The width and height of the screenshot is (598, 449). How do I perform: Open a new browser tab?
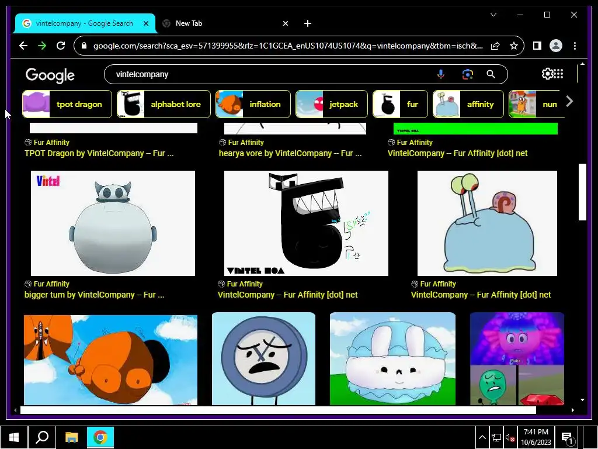(x=307, y=23)
